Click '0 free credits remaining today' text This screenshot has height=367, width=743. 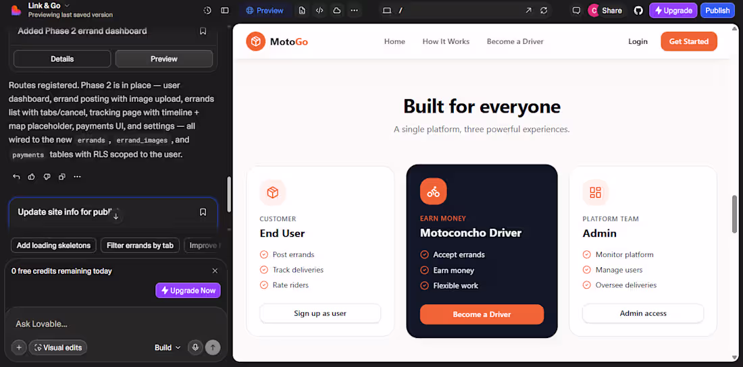point(61,271)
